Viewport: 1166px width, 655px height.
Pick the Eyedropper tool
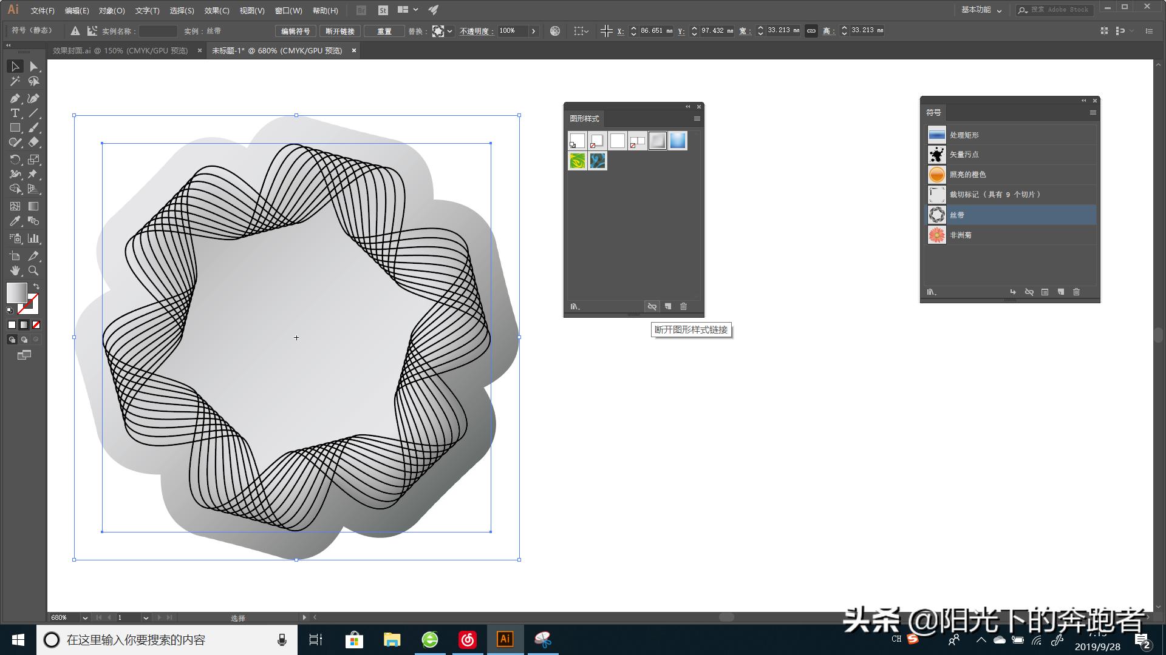coord(15,221)
